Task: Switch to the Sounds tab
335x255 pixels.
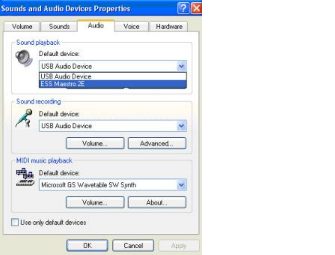Action: (x=59, y=27)
